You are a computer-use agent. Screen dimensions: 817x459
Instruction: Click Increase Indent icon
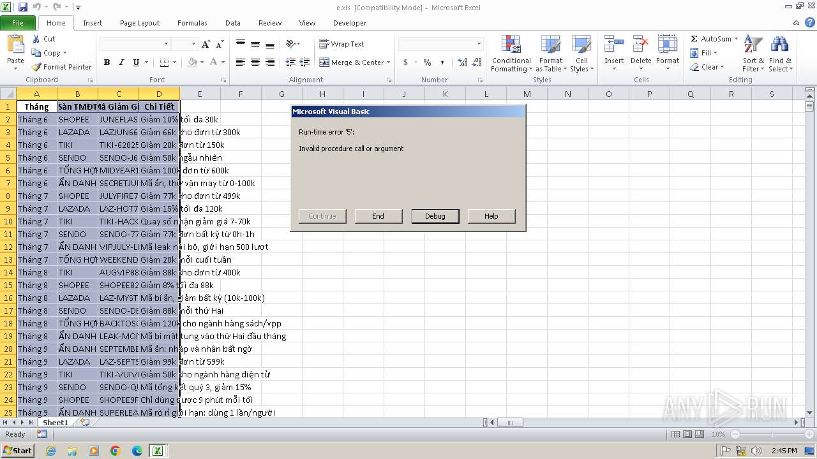tap(305, 62)
